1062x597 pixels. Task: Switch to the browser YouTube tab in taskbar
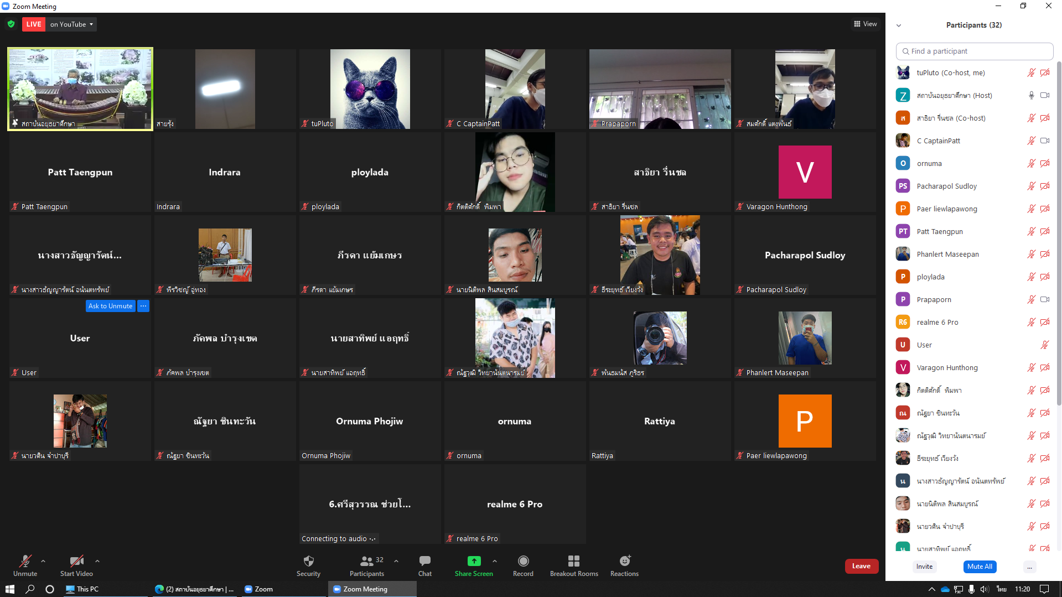click(195, 589)
